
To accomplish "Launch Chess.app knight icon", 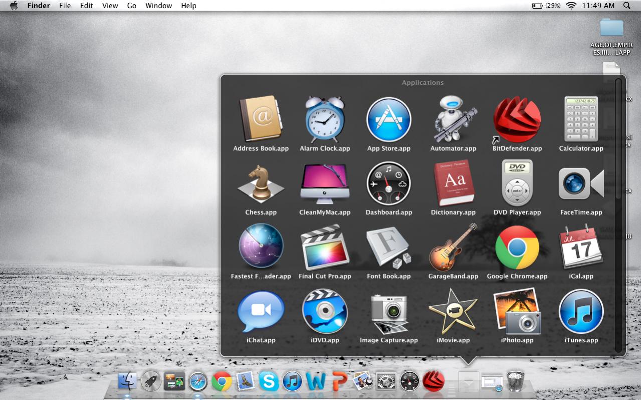I will point(261,184).
